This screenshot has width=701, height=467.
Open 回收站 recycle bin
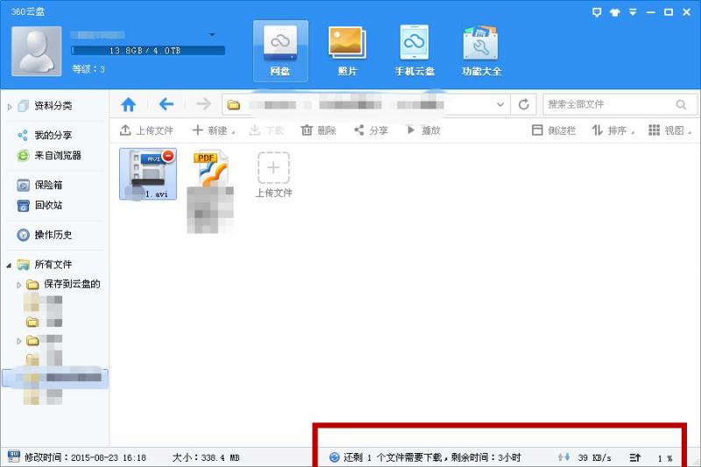pyautogui.click(x=48, y=205)
